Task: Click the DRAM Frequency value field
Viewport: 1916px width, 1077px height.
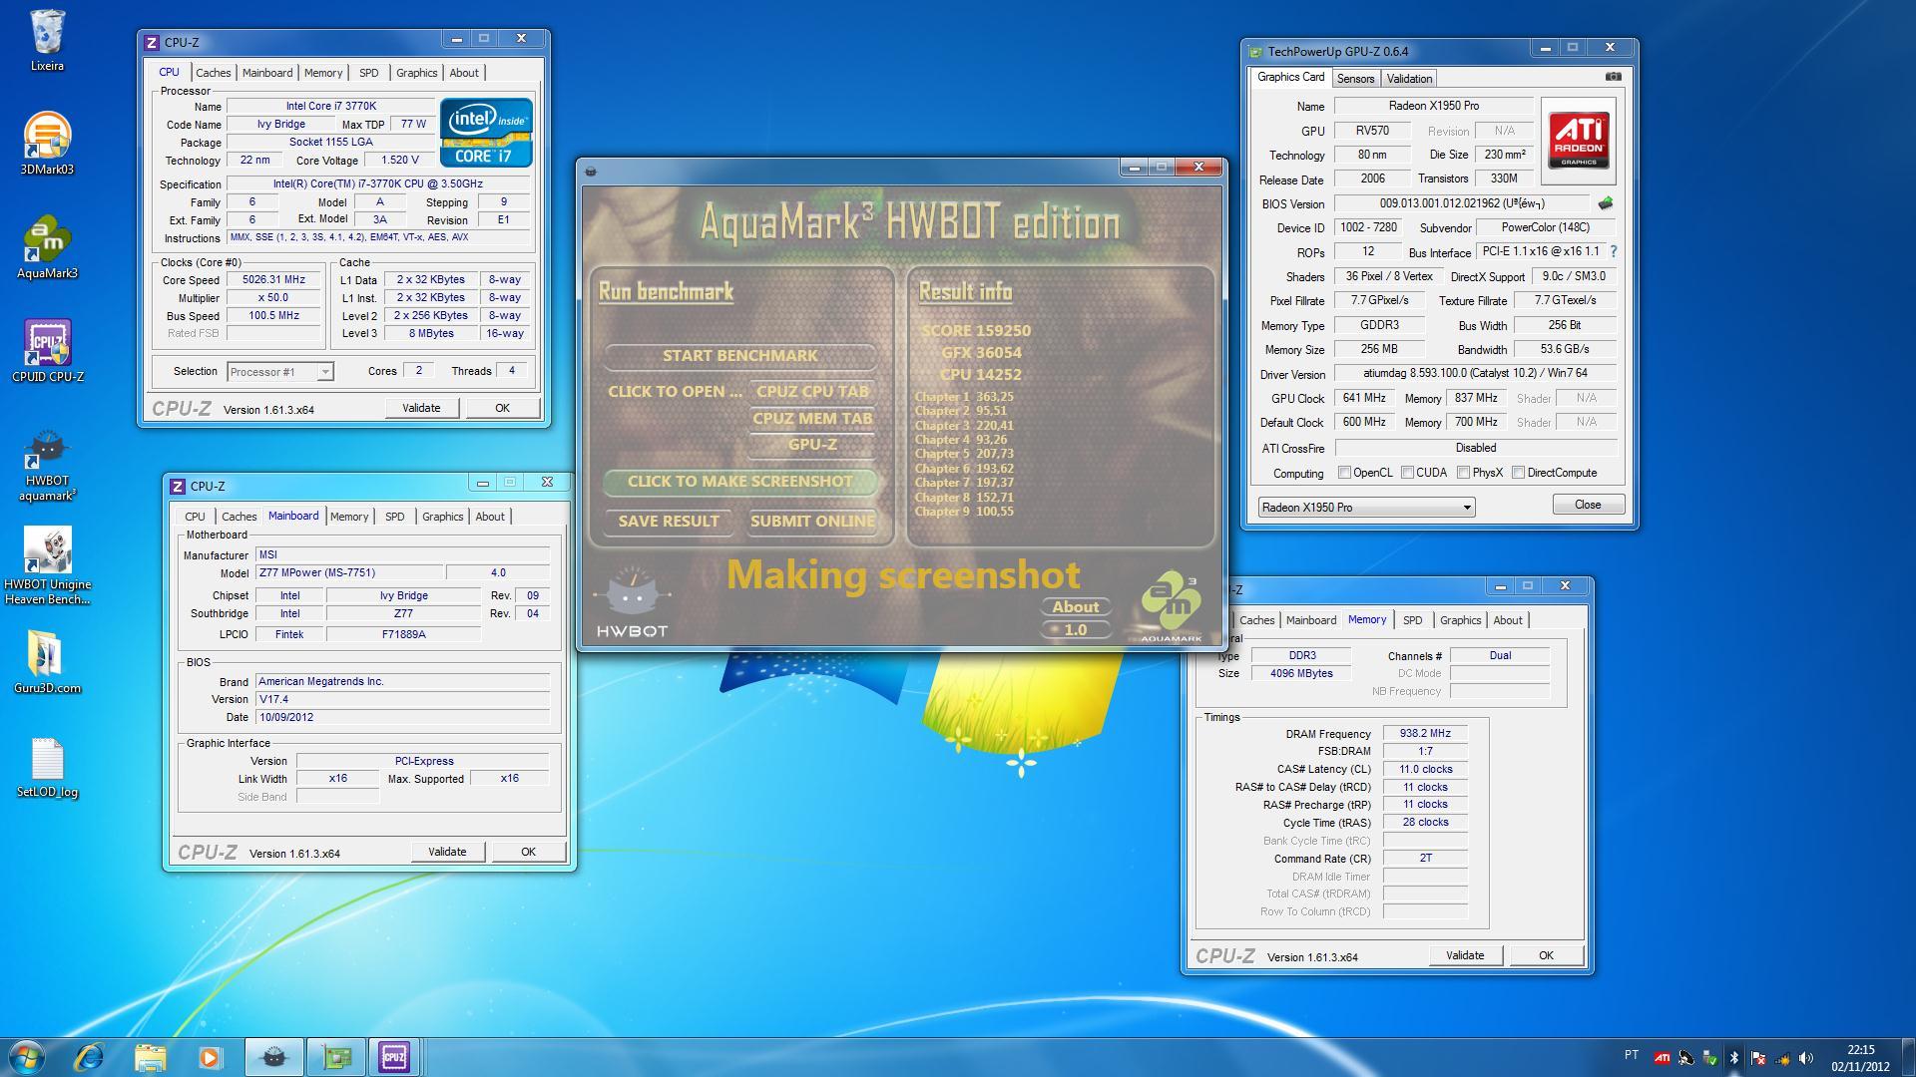Action: pyautogui.click(x=1425, y=733)
